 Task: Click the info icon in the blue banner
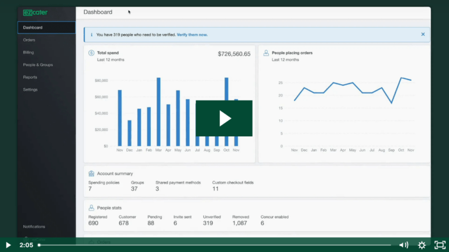91,34
